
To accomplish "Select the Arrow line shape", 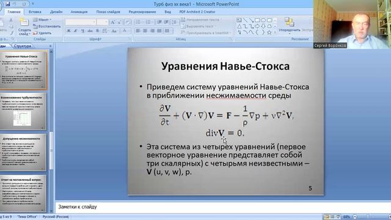I will pyautogui.click(x=251, y=20).
